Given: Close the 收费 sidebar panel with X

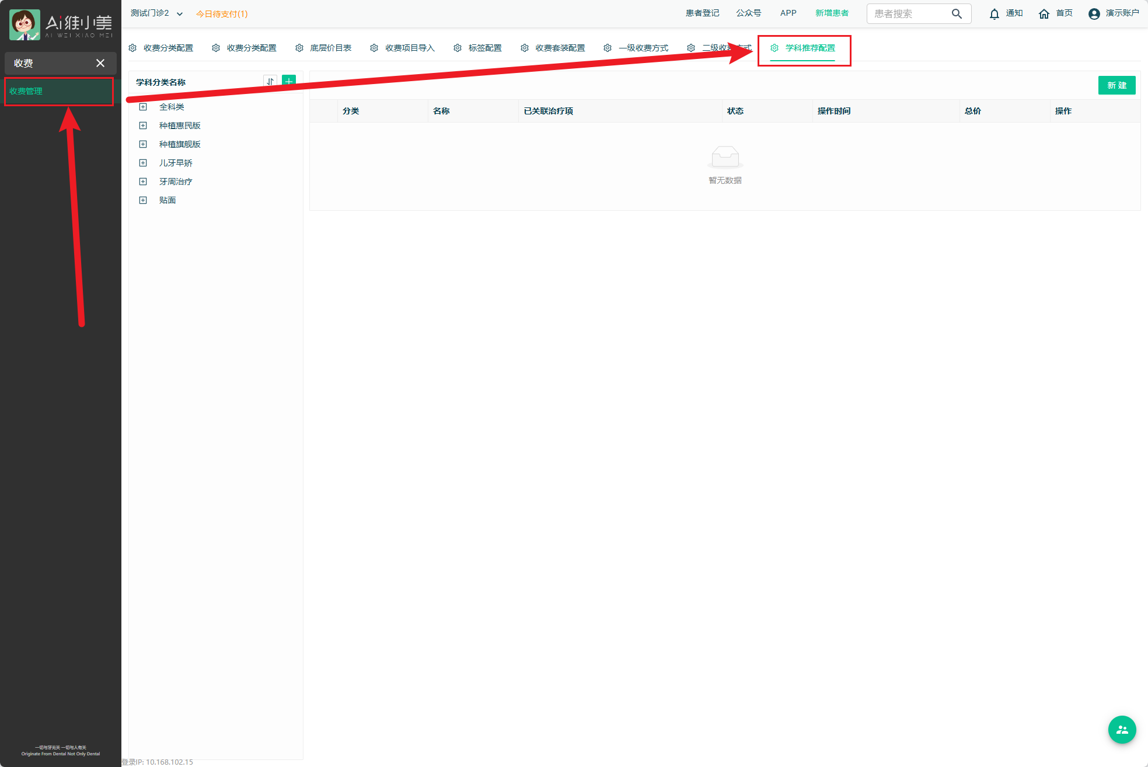Looking at the screenshot, I should tap(100, 63).
